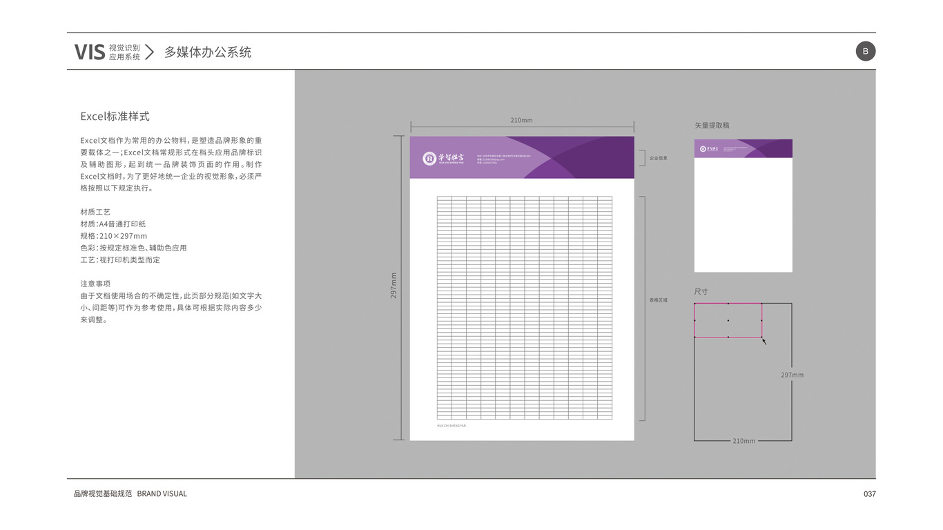The width and height of the screenshot is (943, 530).
Task: Click the line 色彩:按规定标准色、辅助色应用
Action: click(x=133, y=248)
